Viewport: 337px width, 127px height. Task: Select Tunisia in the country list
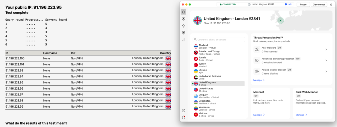tap(218, 59)
